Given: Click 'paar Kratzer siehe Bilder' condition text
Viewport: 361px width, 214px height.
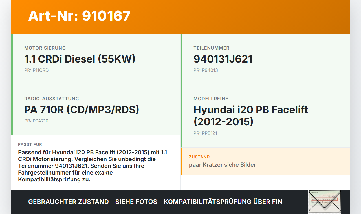Looking at the screenshot, I should point(223,165).
